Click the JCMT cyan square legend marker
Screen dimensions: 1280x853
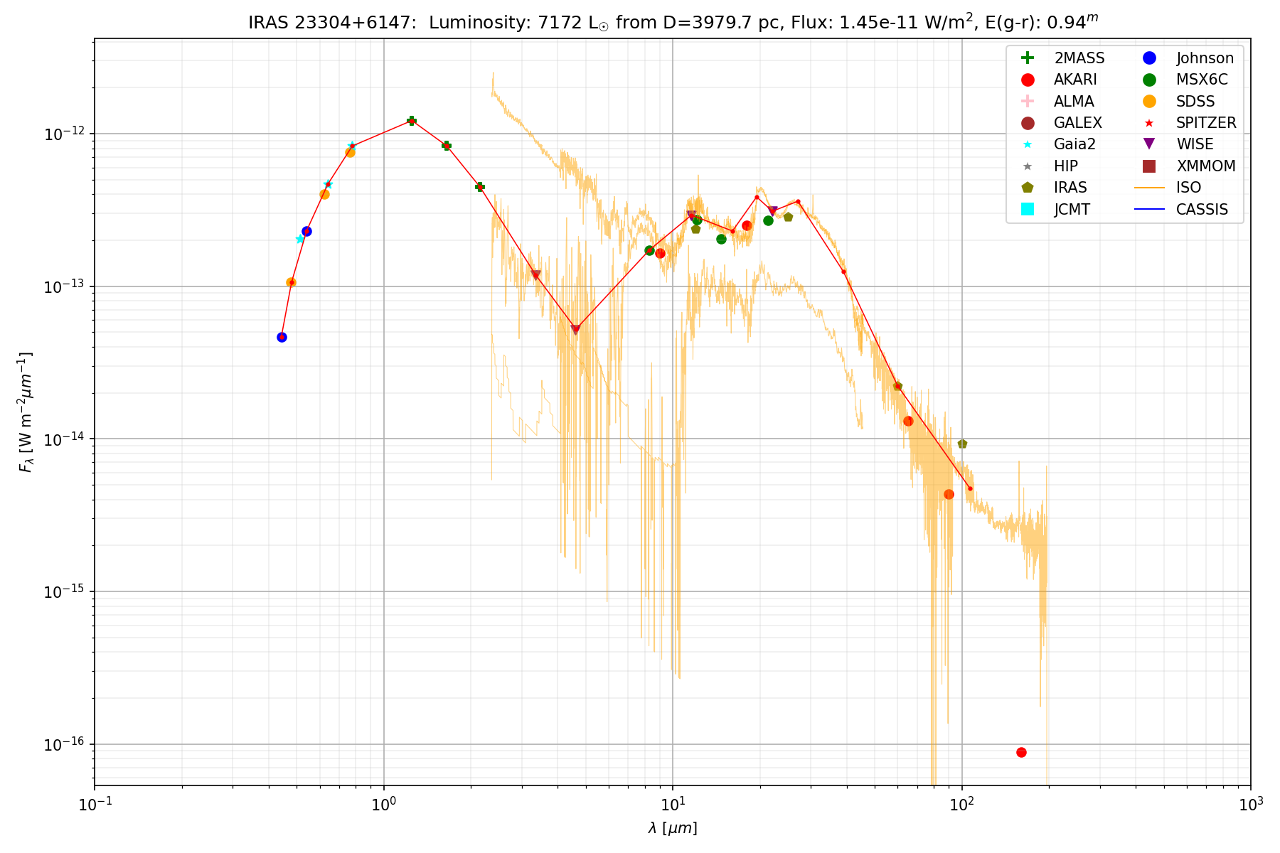point(1027,209)
